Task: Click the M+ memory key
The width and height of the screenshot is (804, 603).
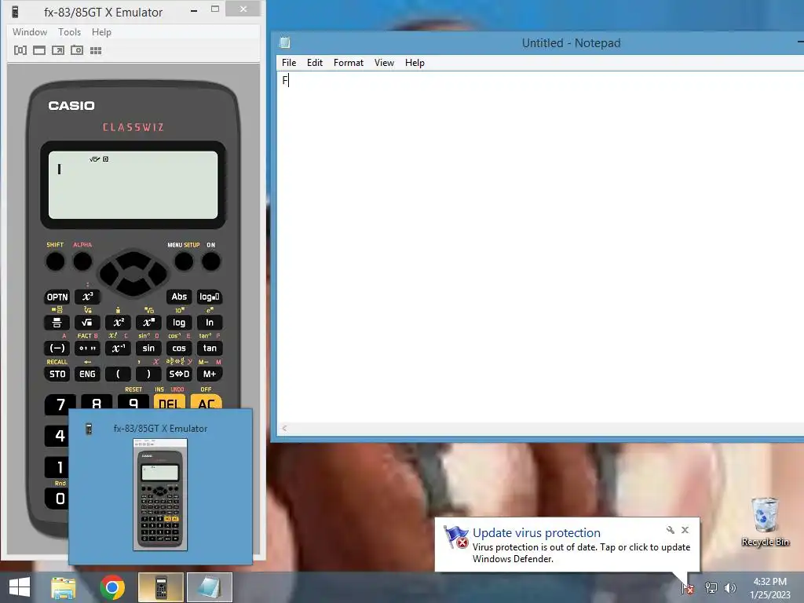Action: click(209, 374)
